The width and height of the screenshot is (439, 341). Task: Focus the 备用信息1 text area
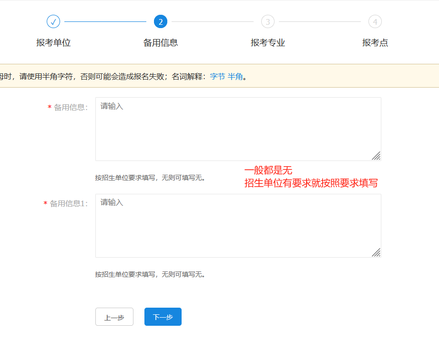[x=238, y=226]
